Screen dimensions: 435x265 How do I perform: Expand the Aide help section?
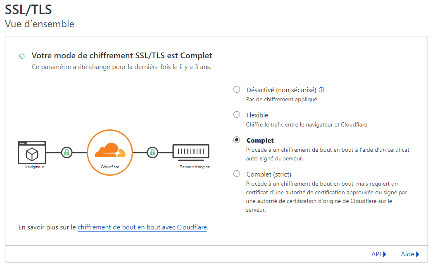coord(410,254)
